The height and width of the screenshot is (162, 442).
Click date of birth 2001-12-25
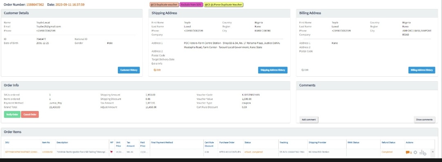click(43, 43)
